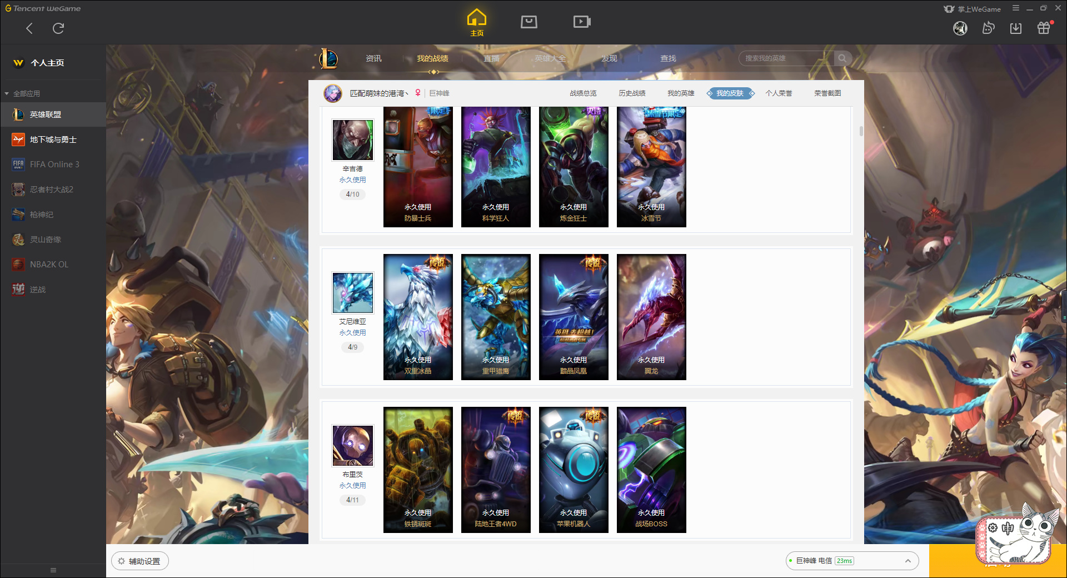Select 枪神纪 in the sidebar
The height and width of the screenshot is (578, 1067).
point(53,215)
